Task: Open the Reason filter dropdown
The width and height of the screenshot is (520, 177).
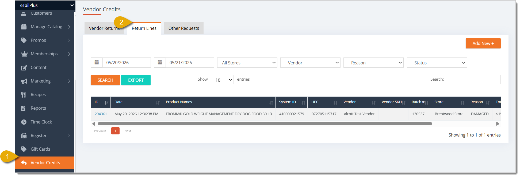Action: [373, 63]
